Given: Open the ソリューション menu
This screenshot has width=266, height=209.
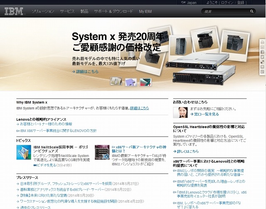Looking at the screenshot, I should [x=43, y=11].
